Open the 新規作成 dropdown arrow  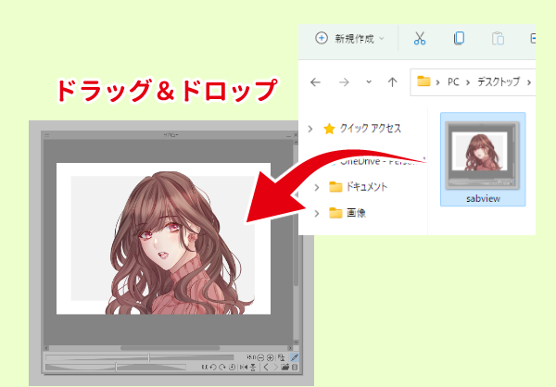[382, 38]
